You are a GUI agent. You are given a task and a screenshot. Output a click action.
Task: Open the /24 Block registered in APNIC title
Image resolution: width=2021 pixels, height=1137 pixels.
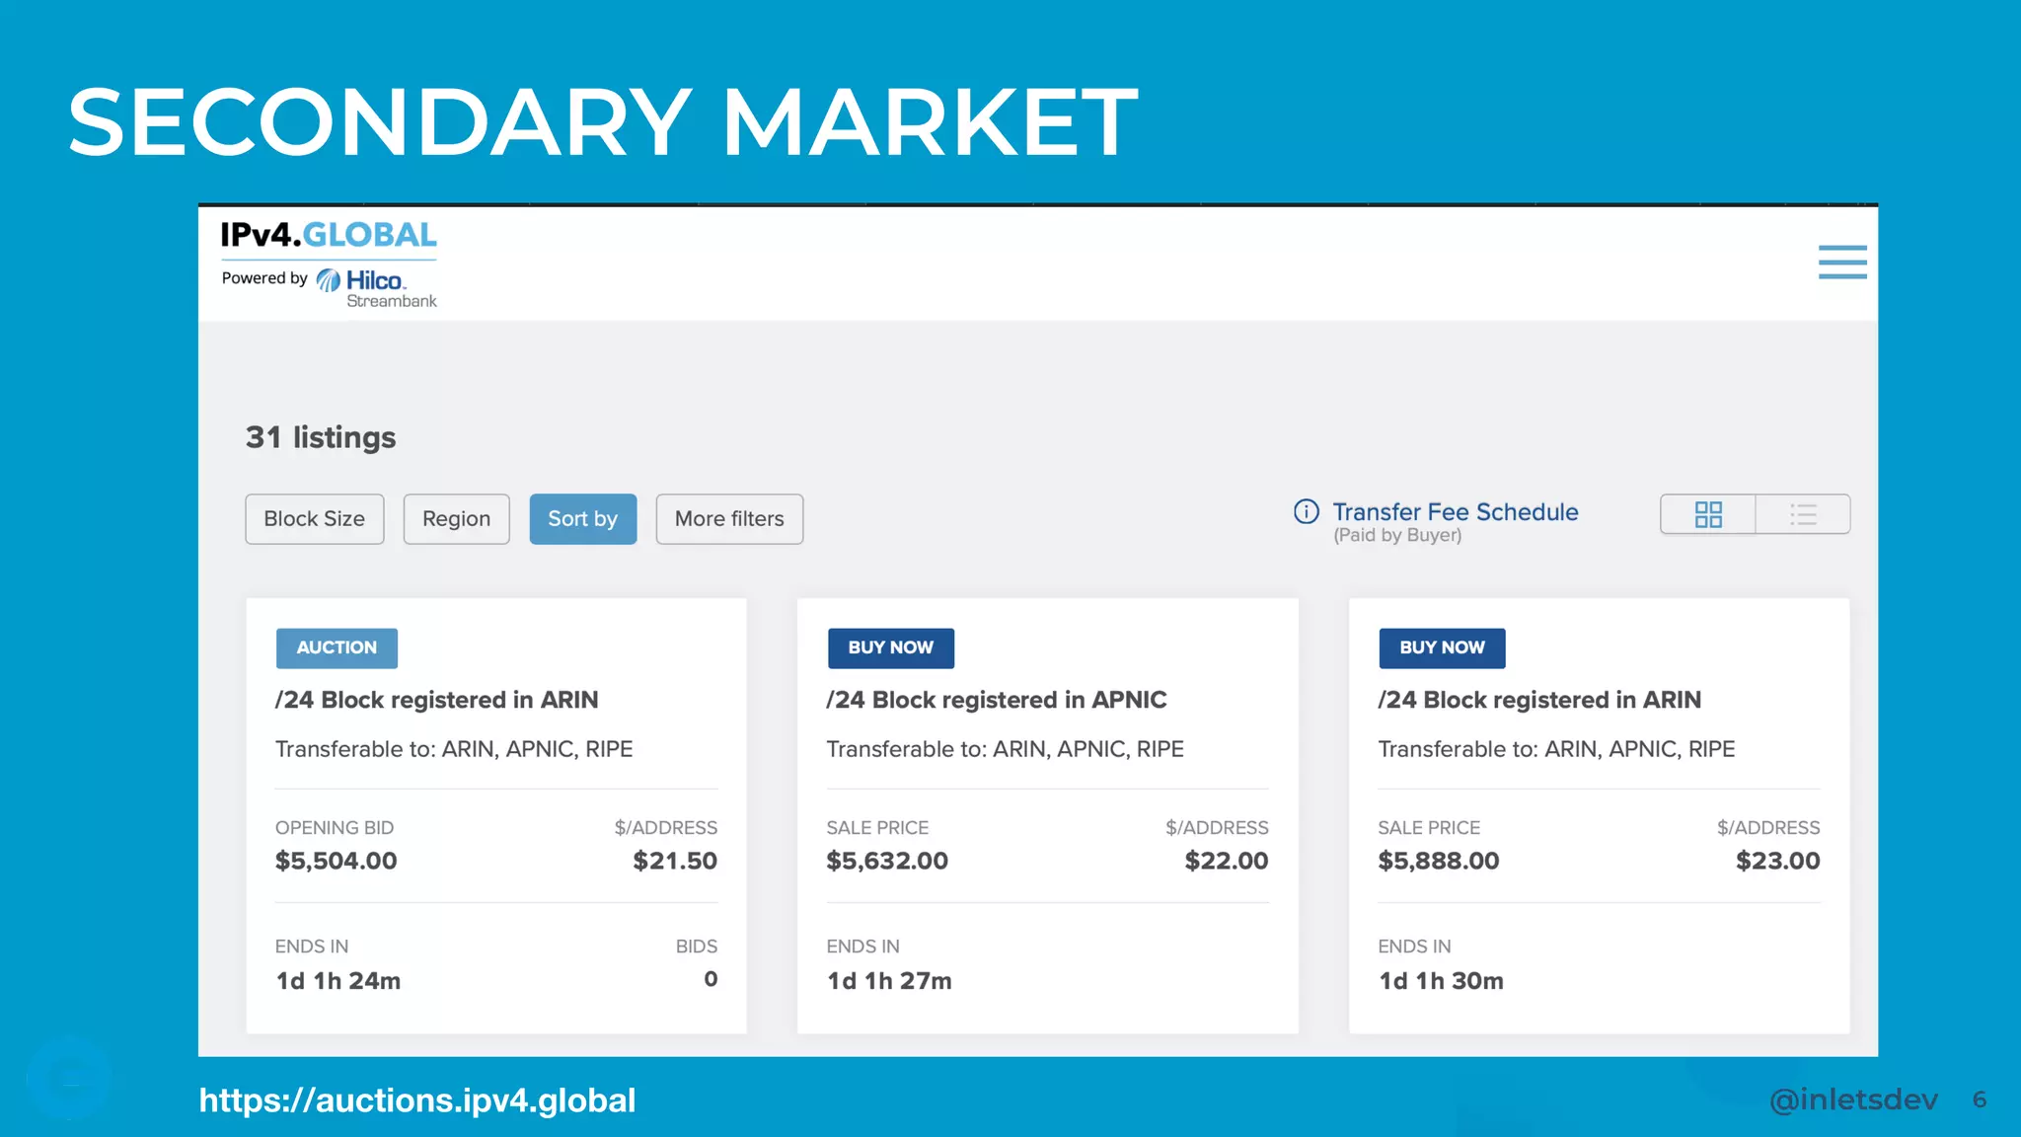(x=997, y=700)
